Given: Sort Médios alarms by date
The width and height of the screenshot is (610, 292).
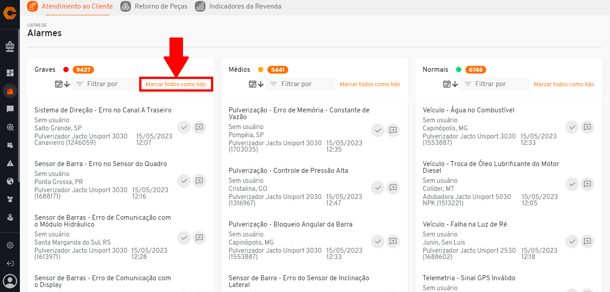Looking at the screenshot, I should point(257,84).
